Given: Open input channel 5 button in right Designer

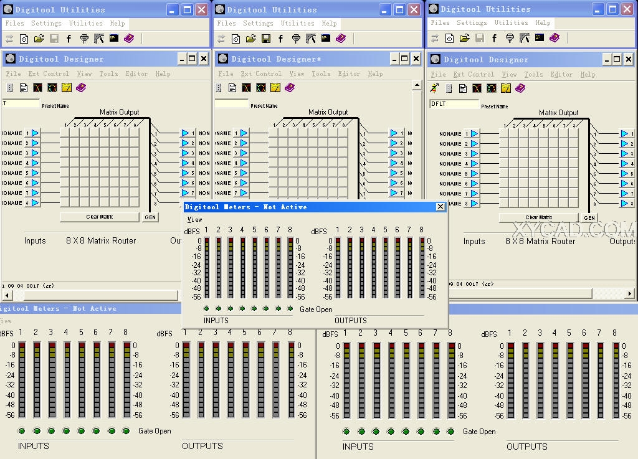Looking at the screenshot, I should (x=472, y=174).
